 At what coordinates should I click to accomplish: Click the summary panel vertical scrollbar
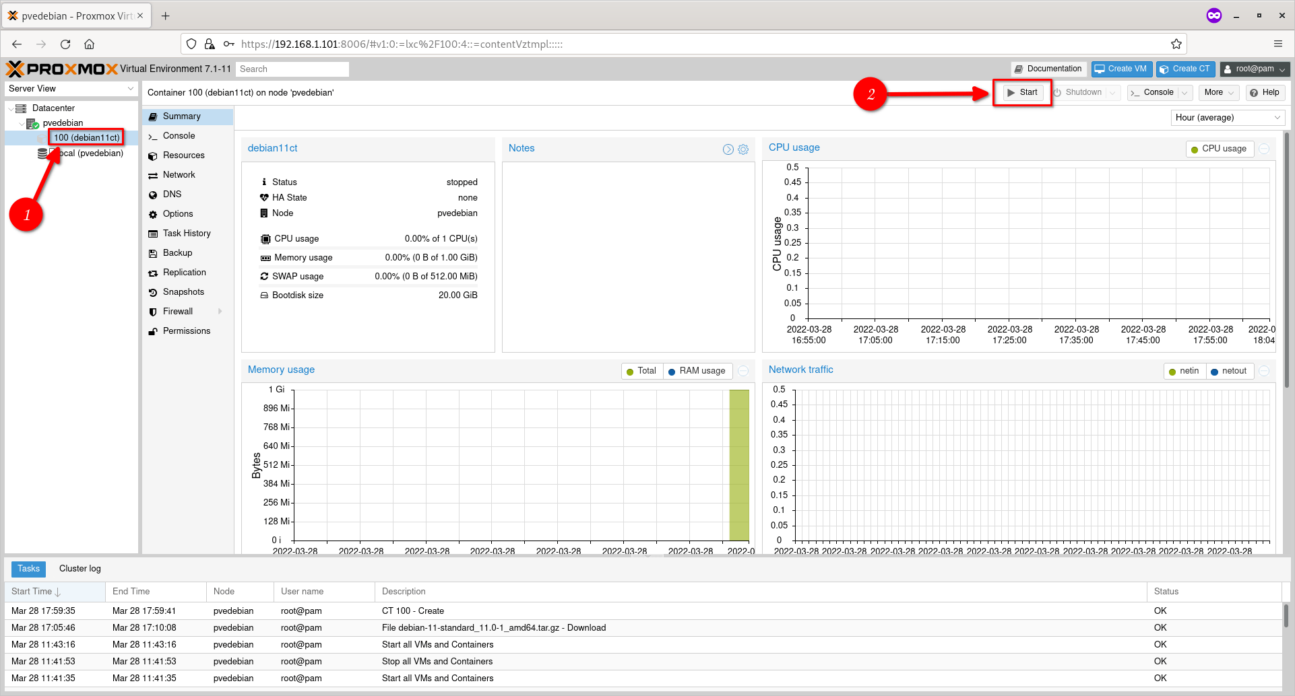1287,259
